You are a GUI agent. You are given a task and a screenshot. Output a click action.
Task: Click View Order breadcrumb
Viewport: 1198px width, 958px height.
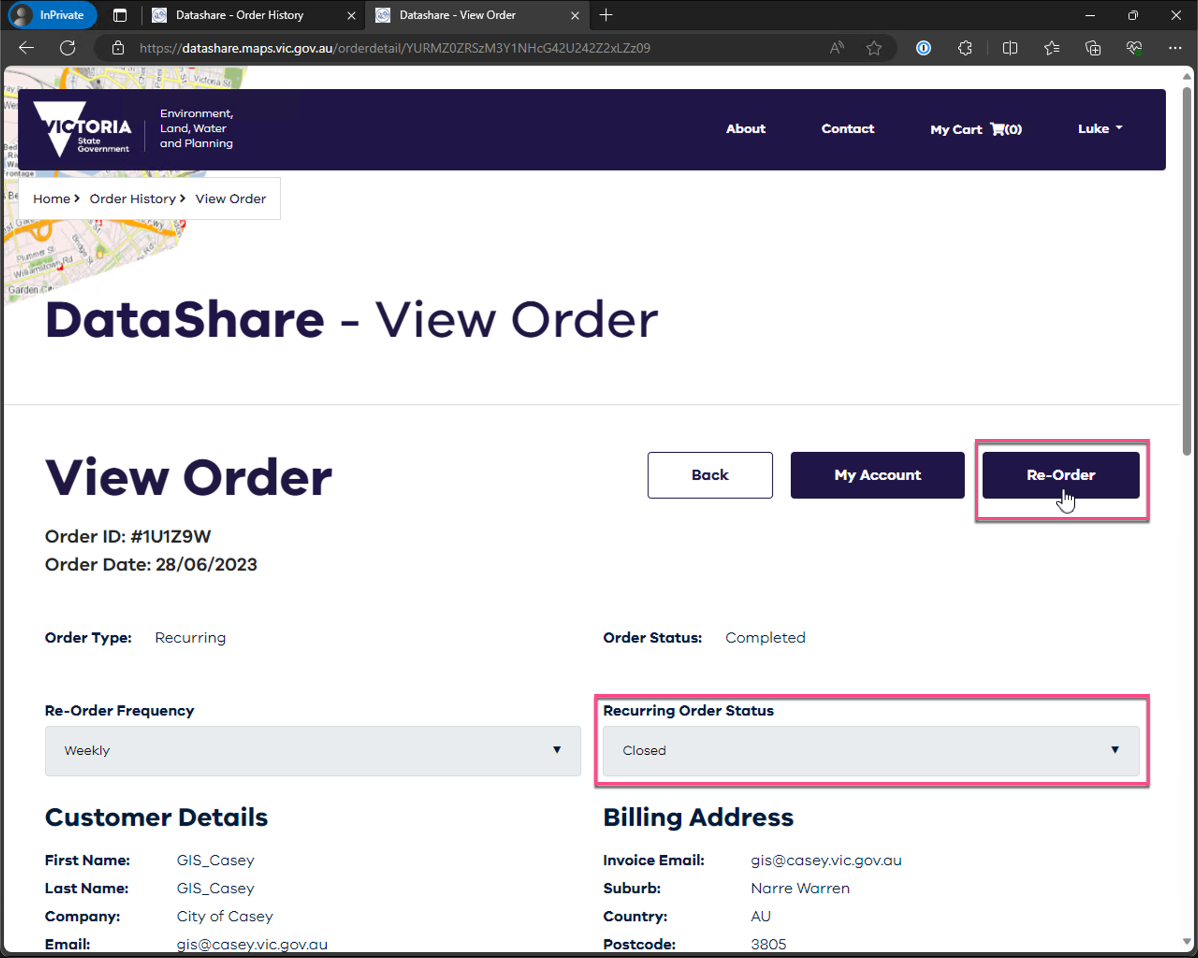pos(230,199)
